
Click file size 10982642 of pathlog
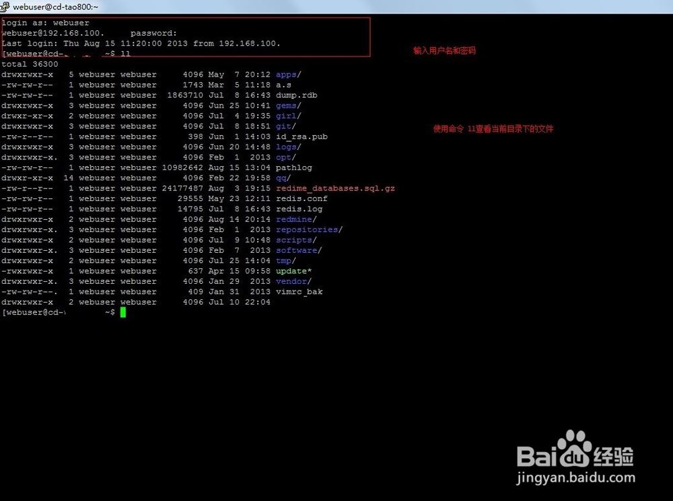182,167
